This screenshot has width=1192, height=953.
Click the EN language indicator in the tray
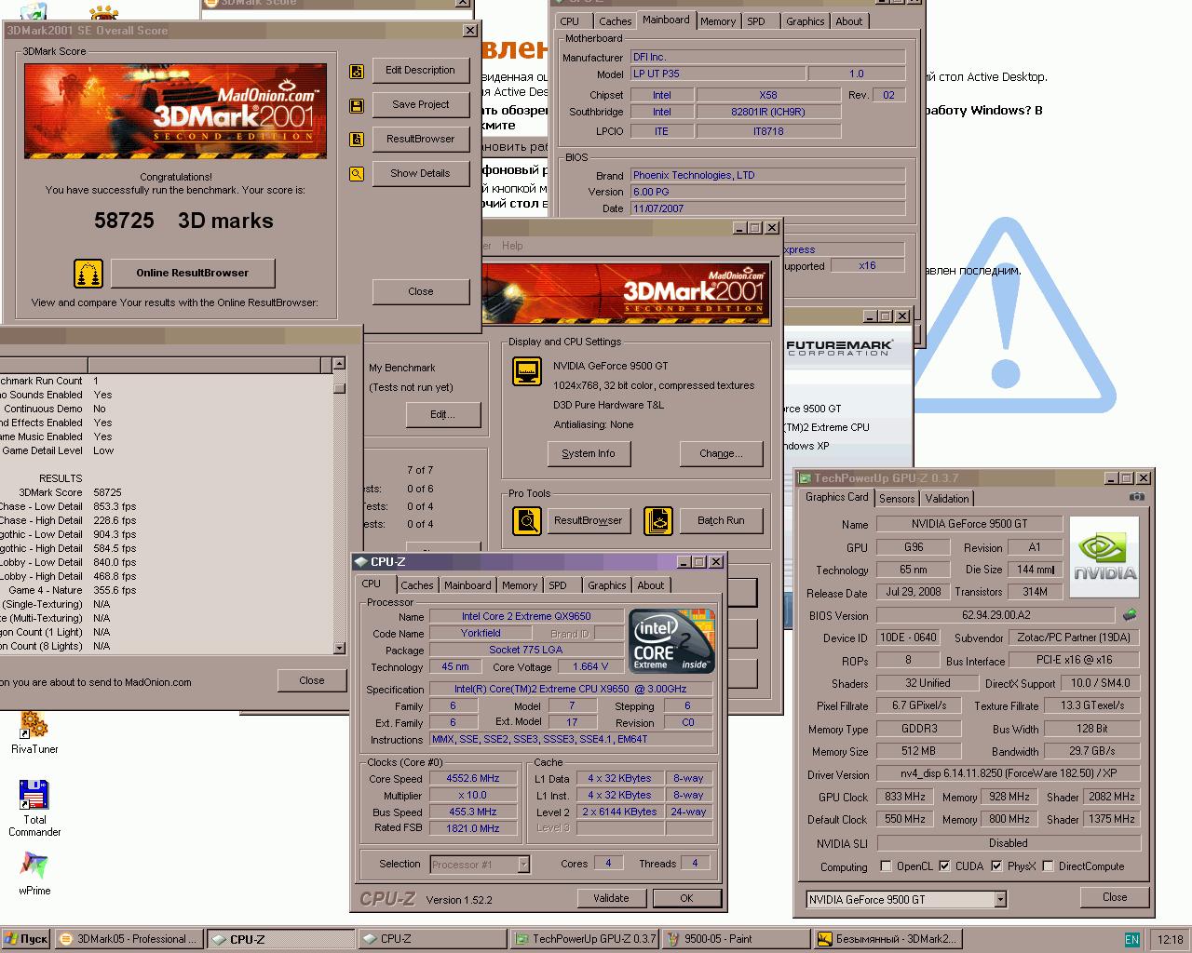tap(1131, 940)
